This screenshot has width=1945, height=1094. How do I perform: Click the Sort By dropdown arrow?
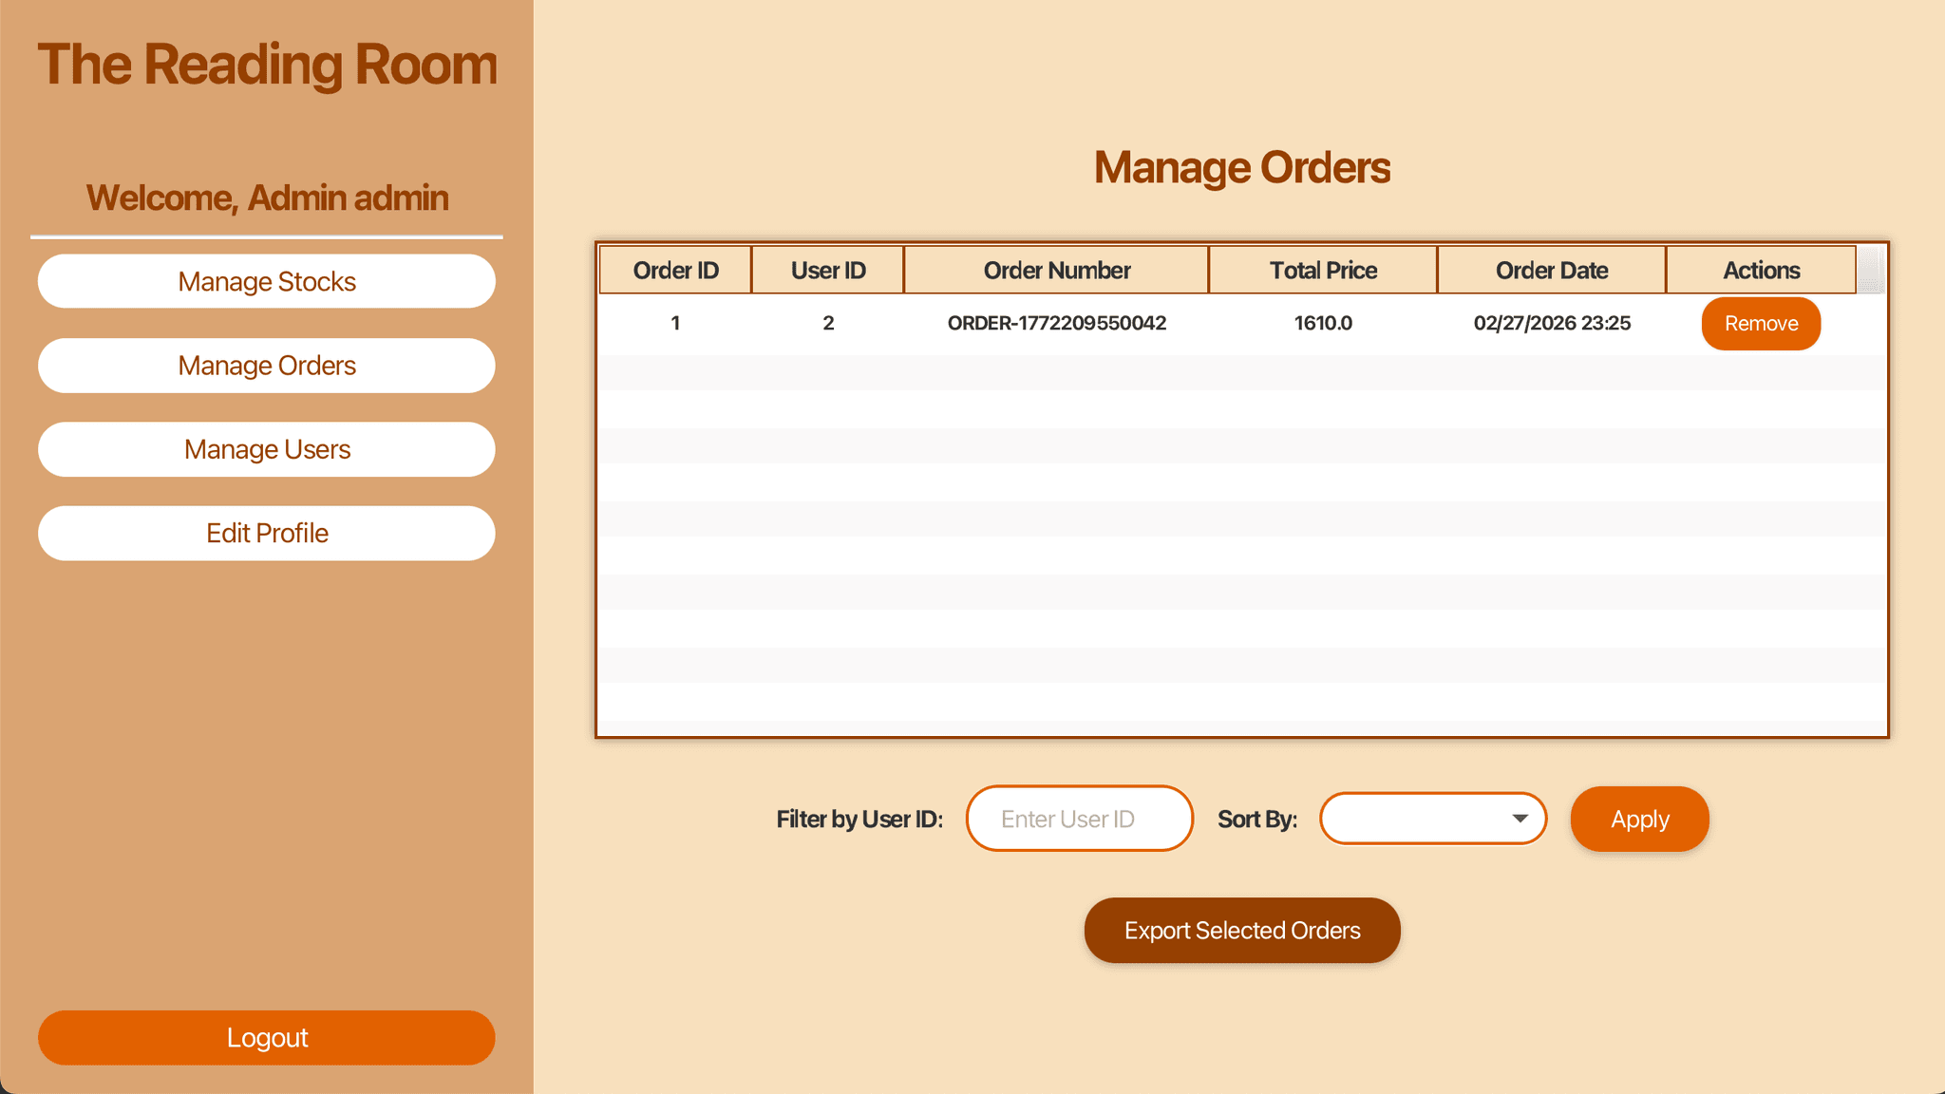[x=1520, y=819]
